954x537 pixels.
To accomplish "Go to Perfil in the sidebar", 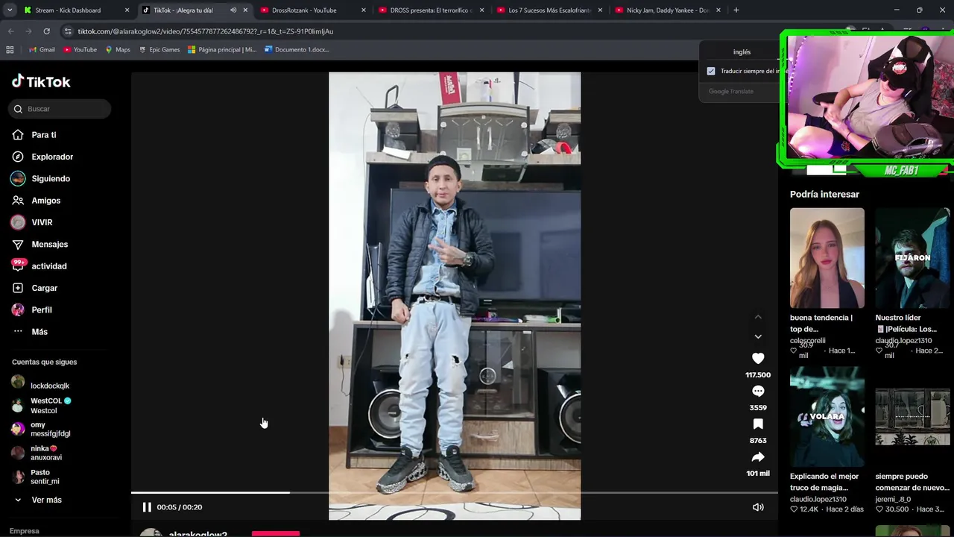I will click(32, 310).
